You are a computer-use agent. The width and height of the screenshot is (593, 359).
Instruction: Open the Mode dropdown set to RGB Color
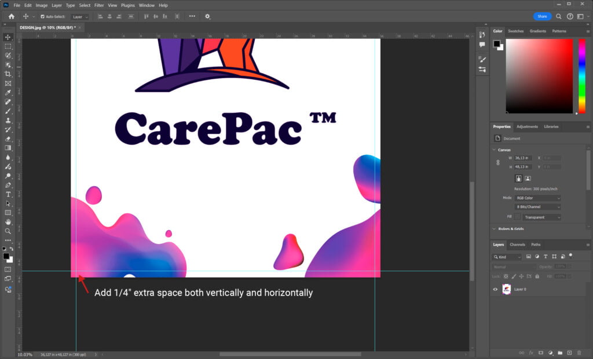coord(537,198)
